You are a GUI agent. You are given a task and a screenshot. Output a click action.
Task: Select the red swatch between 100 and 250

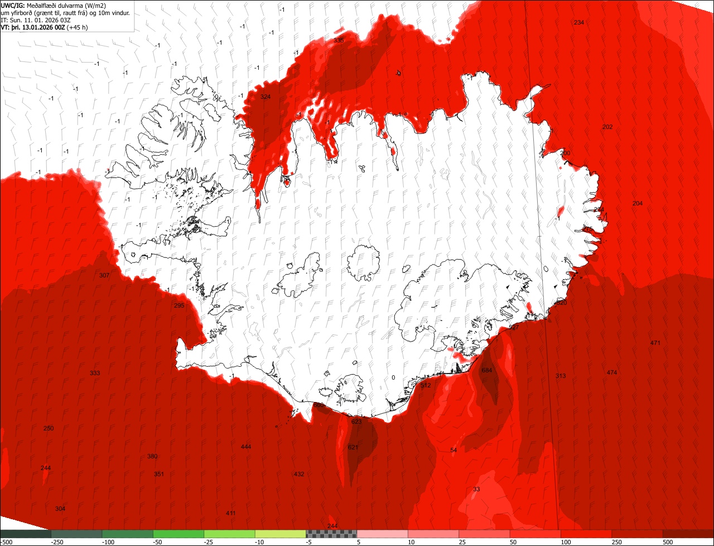click(586, 534)
